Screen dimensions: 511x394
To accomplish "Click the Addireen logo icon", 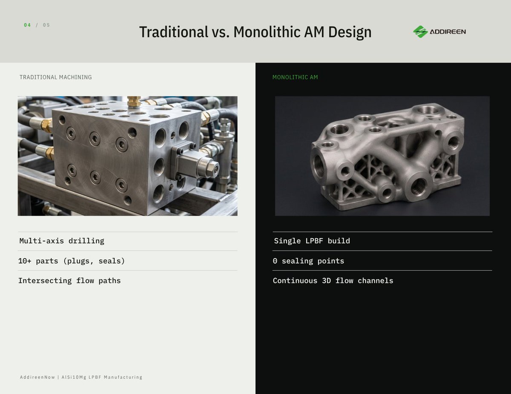I will coord(420,31).
